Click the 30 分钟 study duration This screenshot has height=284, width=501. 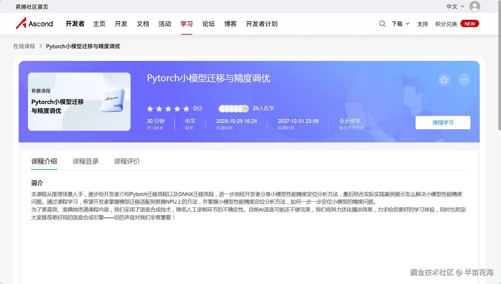point(156,121)
